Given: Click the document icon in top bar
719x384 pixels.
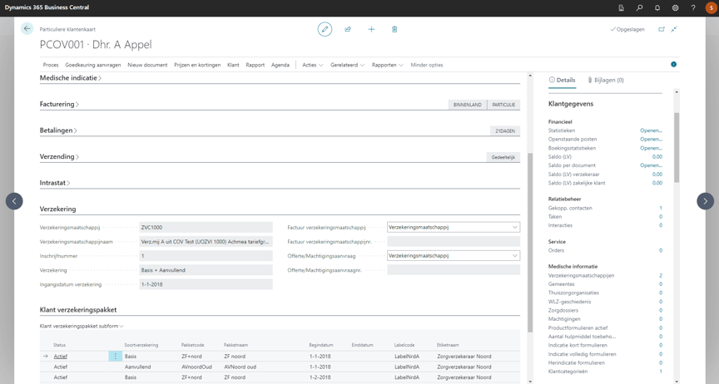Looking at the screenshot, I should (x=622, y=7).
